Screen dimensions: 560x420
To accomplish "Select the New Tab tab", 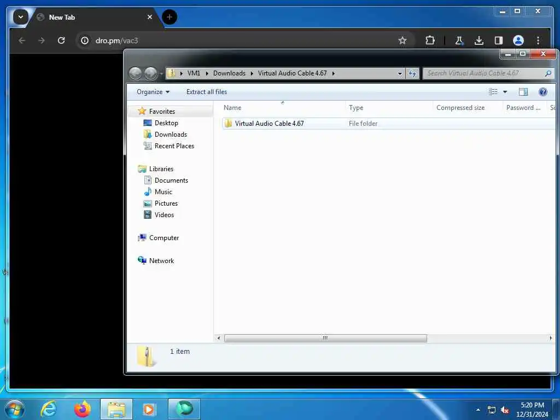I will pos(95,17).
